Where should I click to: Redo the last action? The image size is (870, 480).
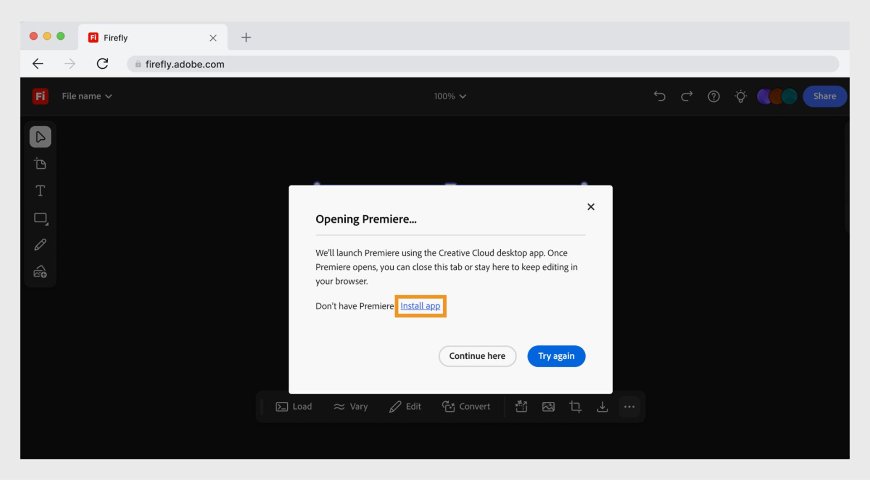tap(686, 96)
